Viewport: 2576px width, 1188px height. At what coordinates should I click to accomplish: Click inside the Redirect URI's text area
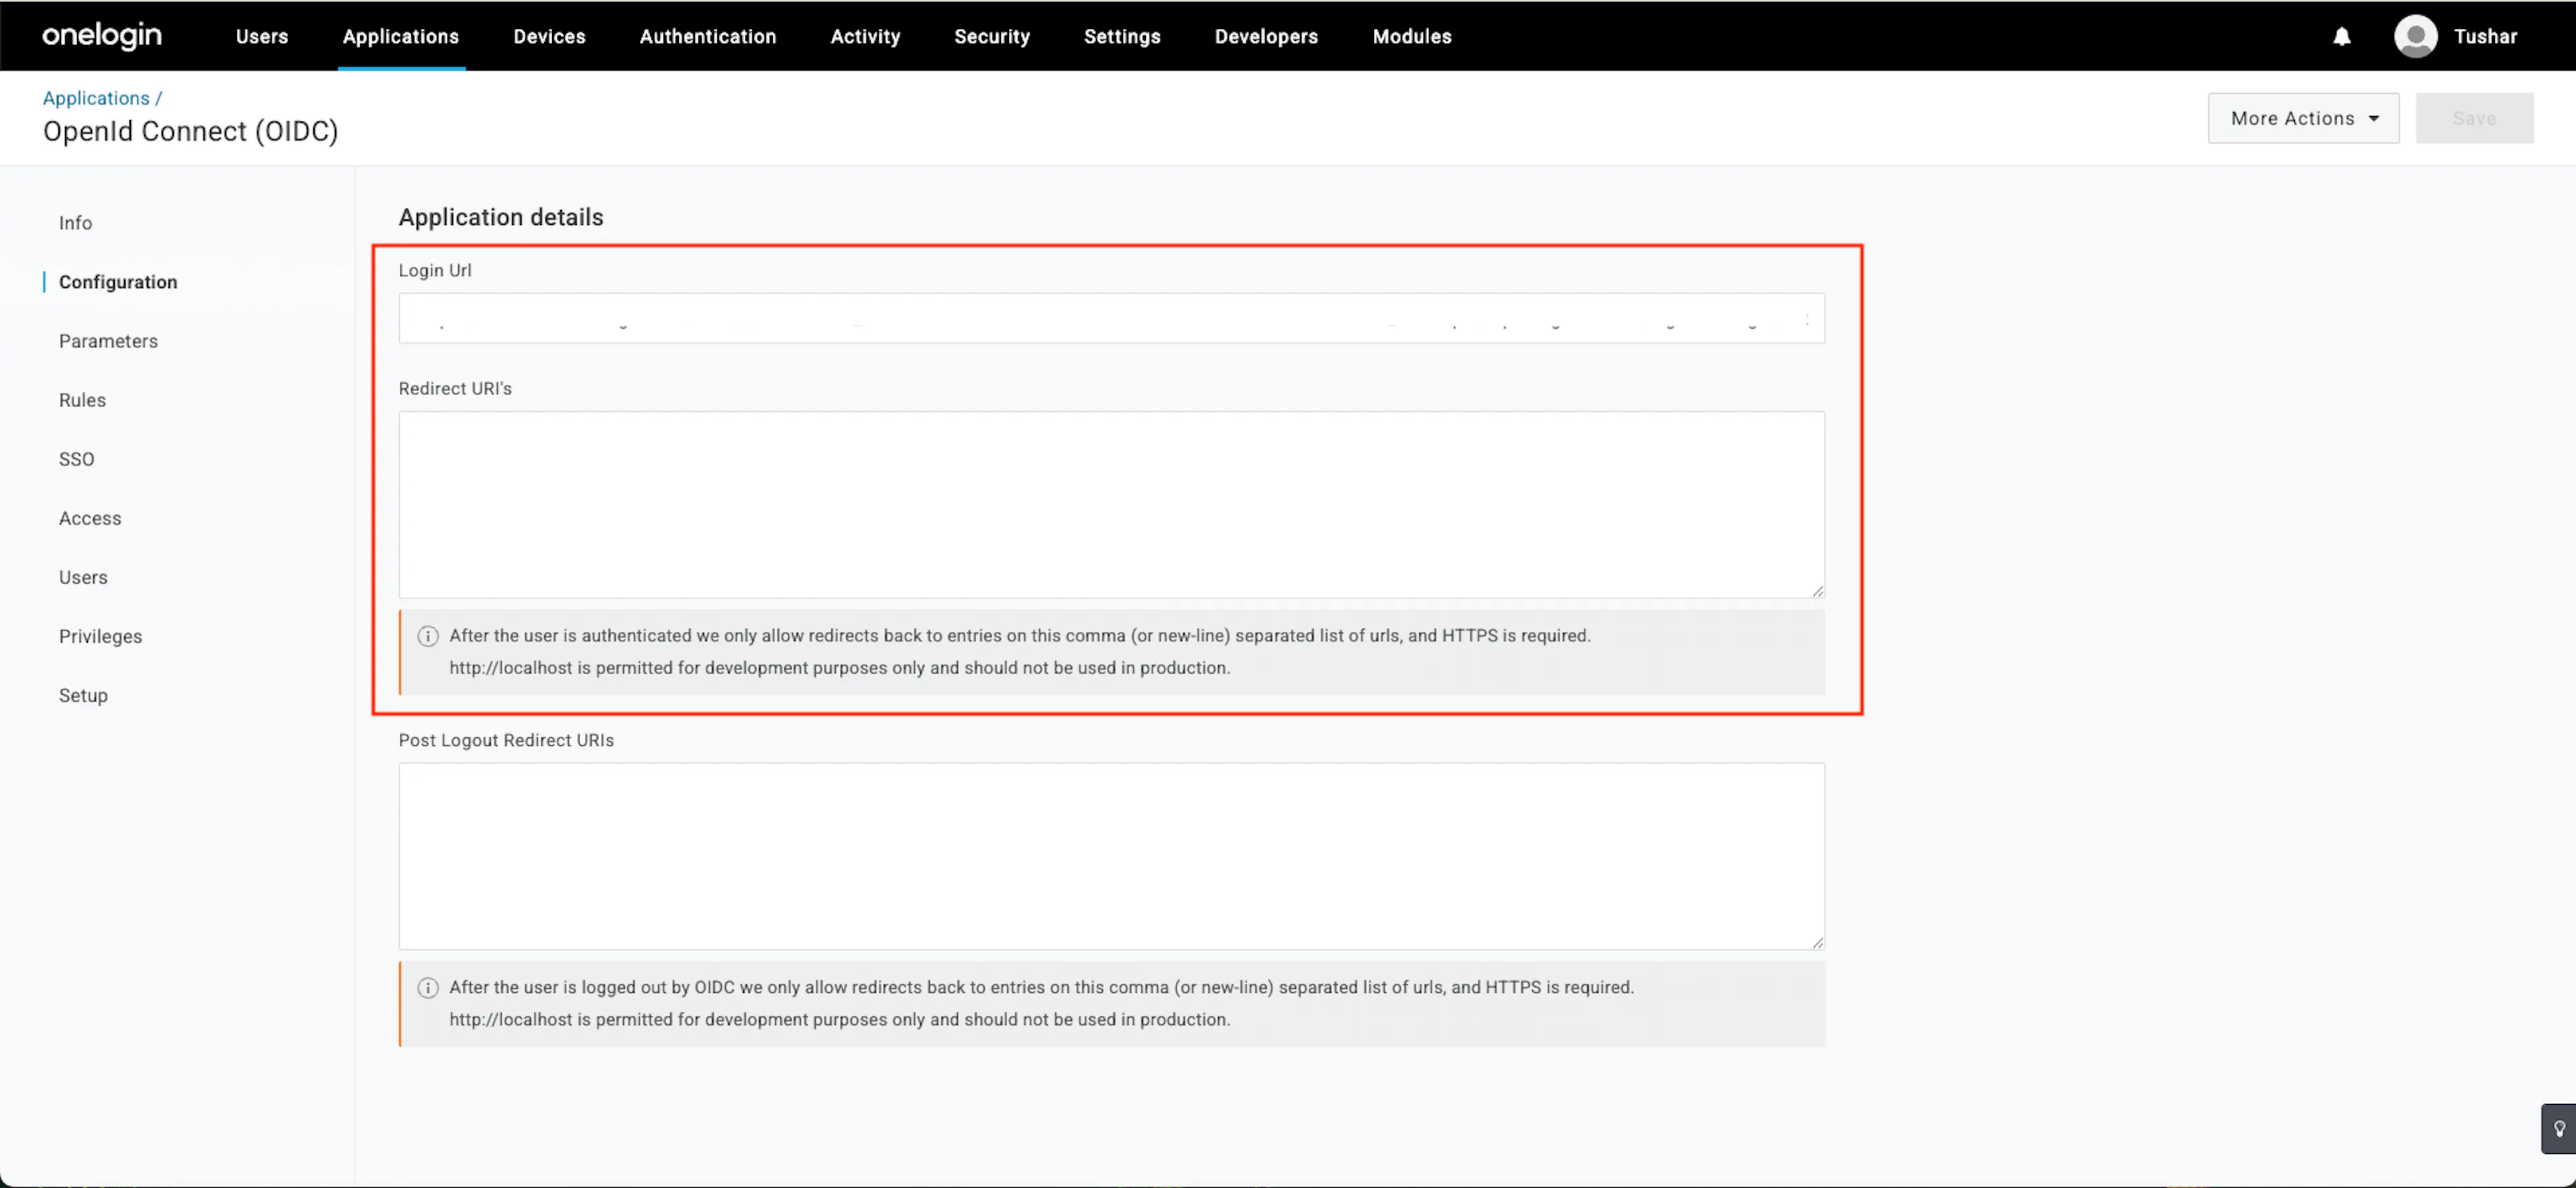[1111, 504]
